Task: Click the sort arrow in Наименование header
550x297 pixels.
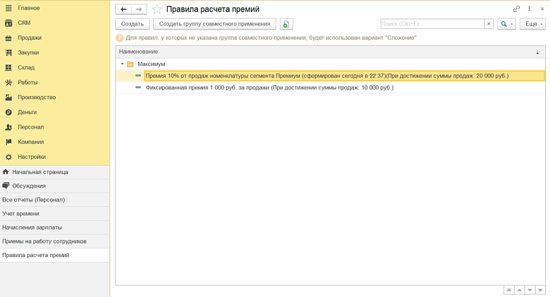Action: (538, 52)
